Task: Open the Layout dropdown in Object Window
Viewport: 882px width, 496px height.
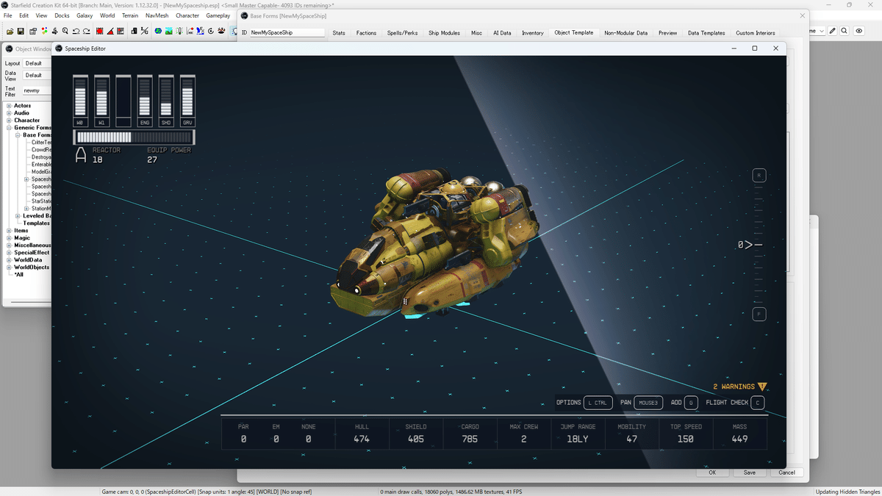Action: (x=37, y=63)
